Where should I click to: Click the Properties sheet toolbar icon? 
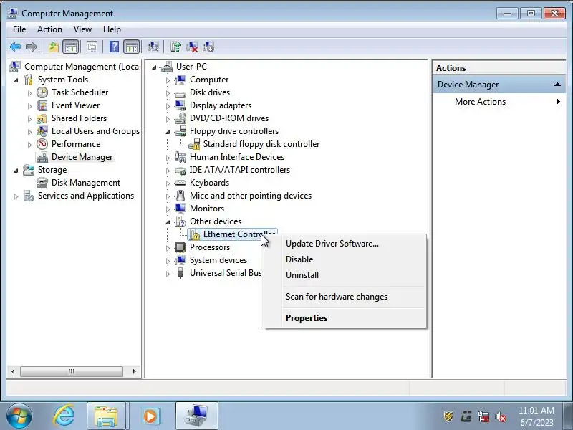click(x=92, y=47)
